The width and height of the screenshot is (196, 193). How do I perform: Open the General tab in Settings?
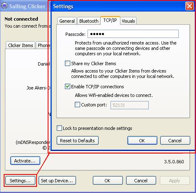[67, 21]
